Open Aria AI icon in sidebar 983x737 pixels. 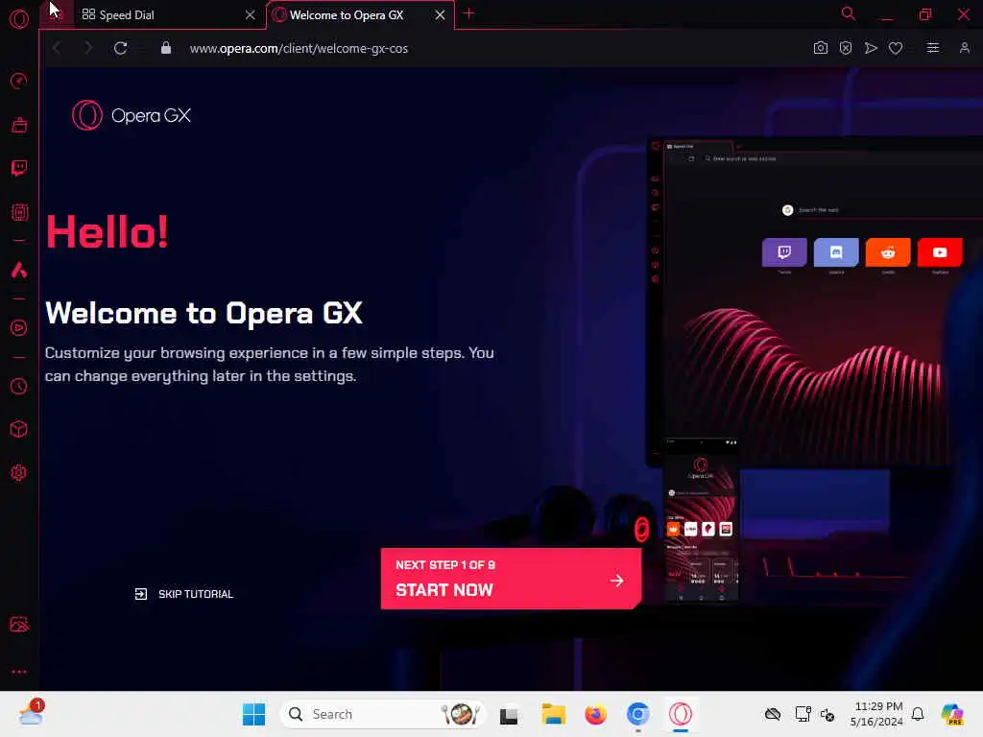pyautogui.click(x=19, y=270)
